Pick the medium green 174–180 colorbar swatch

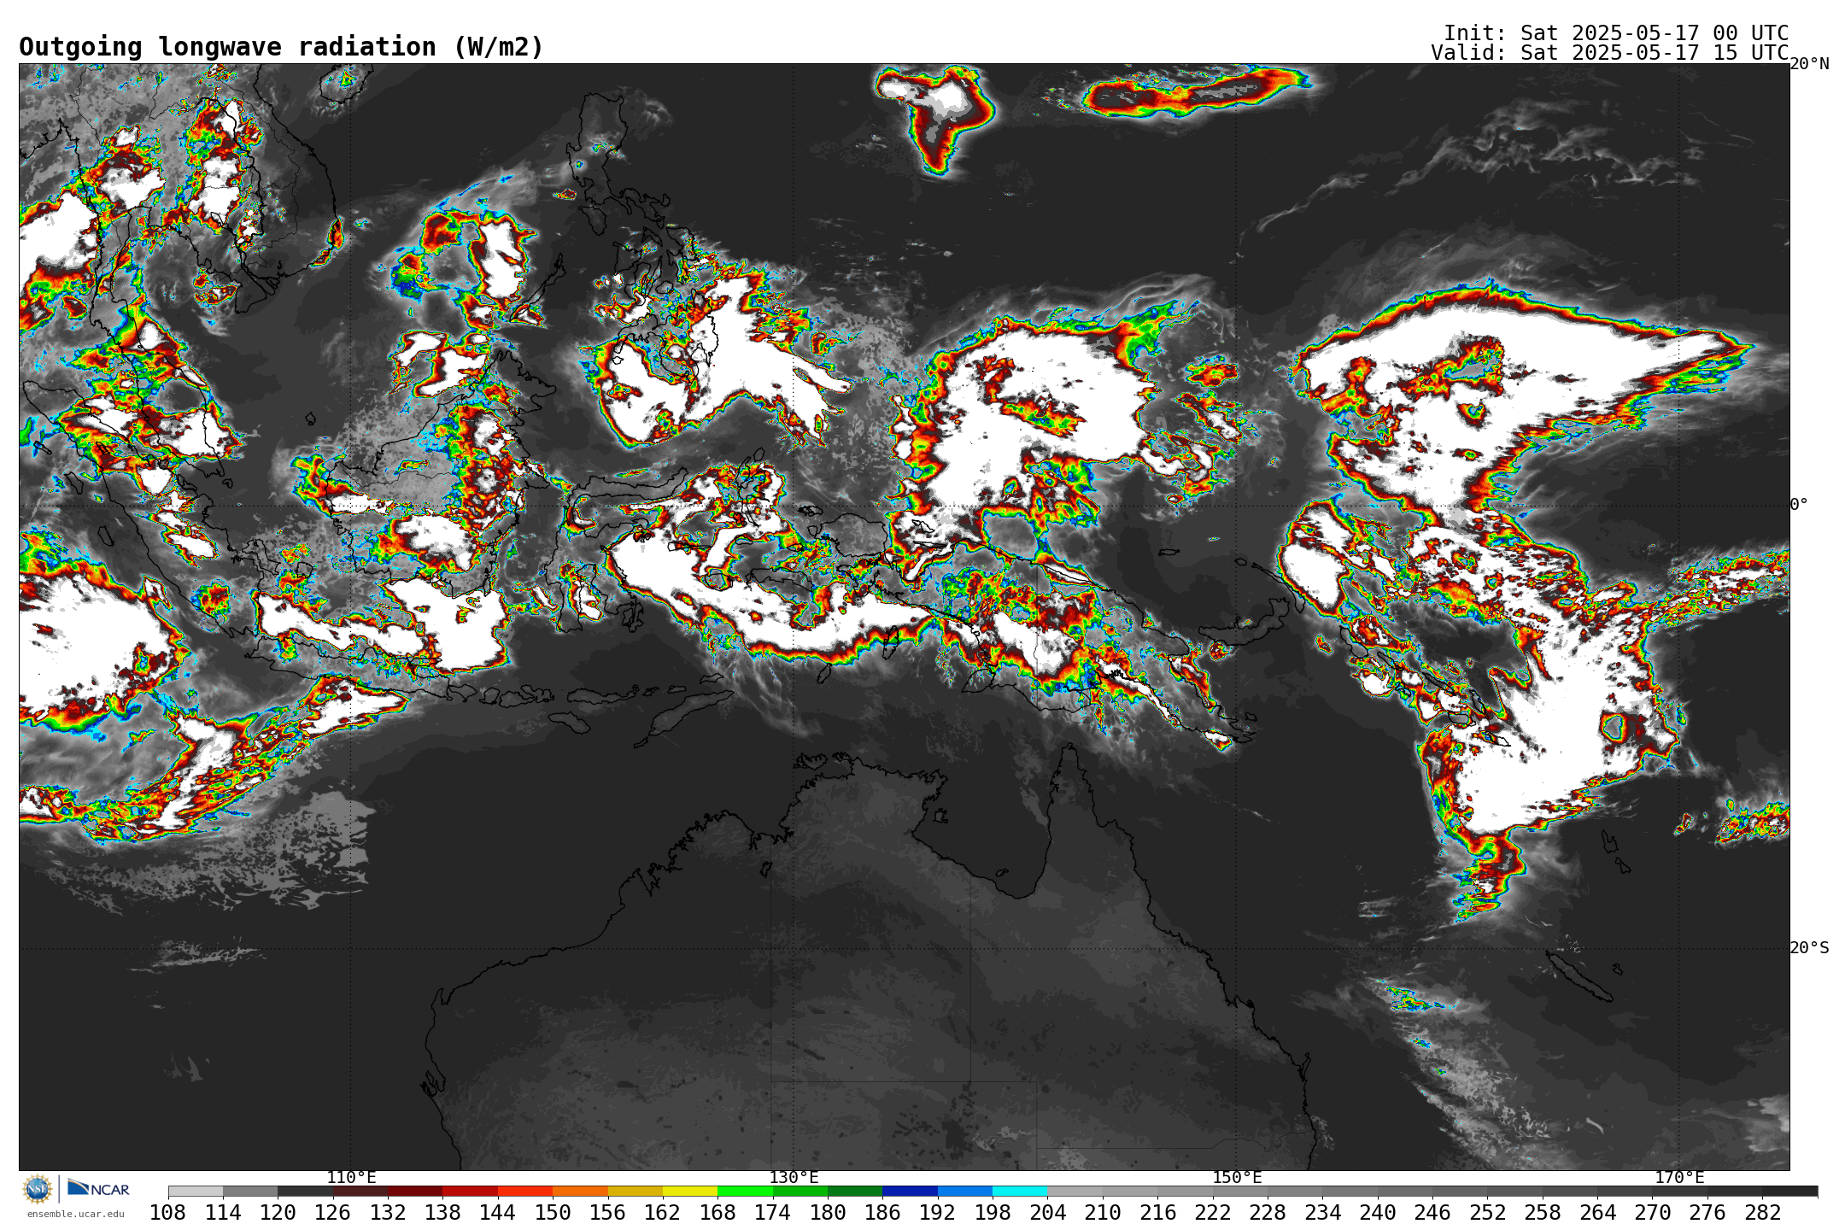pos(800,1192)
